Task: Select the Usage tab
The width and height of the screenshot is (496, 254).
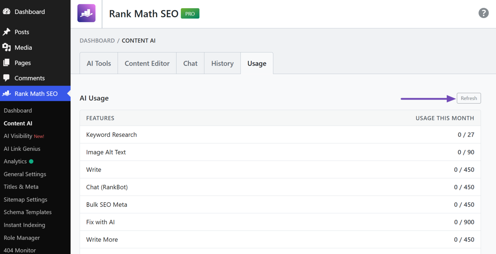Action: (257, 63)
